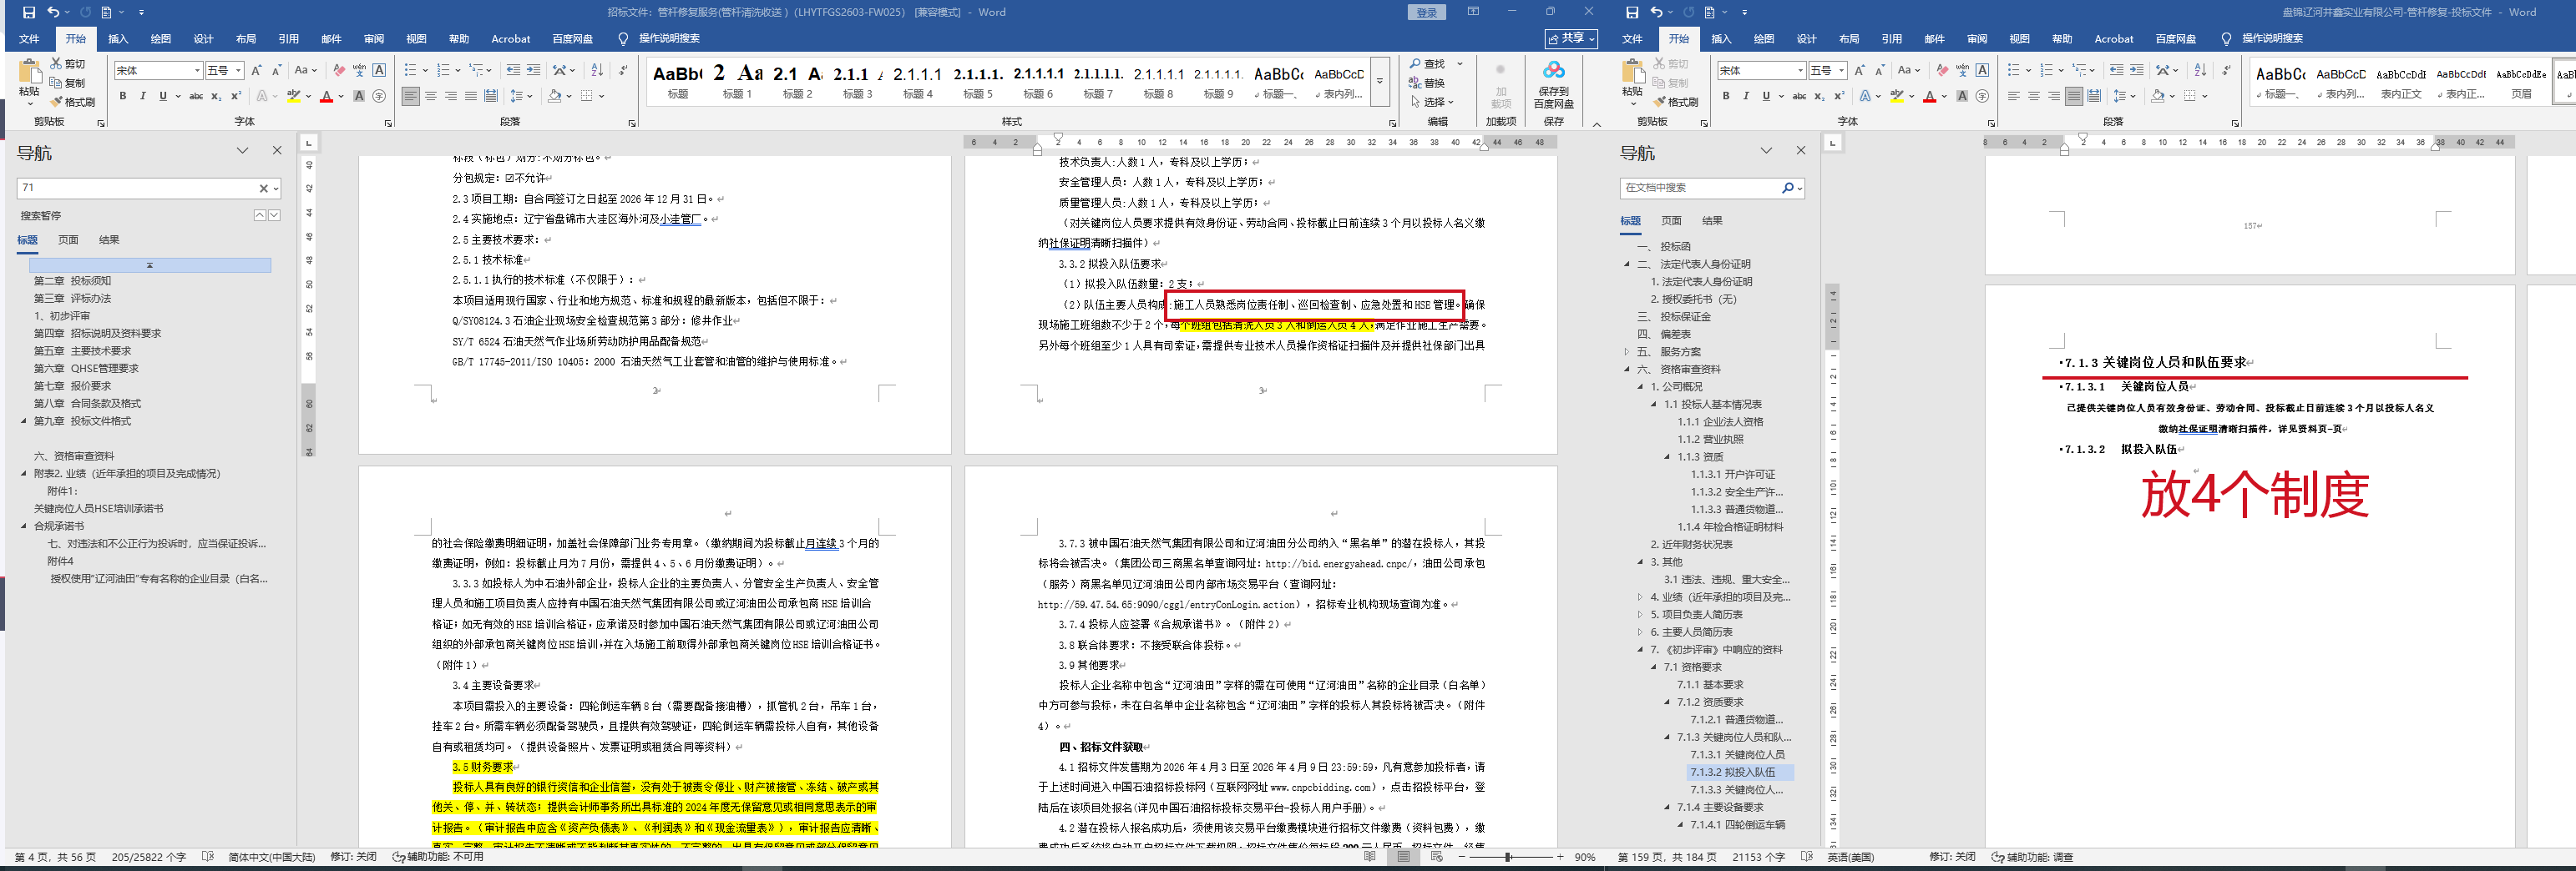This screenshot has width=2576, height=871.
Task: Show paragraph marks in the right window
Action: [x=2226, y=70]
